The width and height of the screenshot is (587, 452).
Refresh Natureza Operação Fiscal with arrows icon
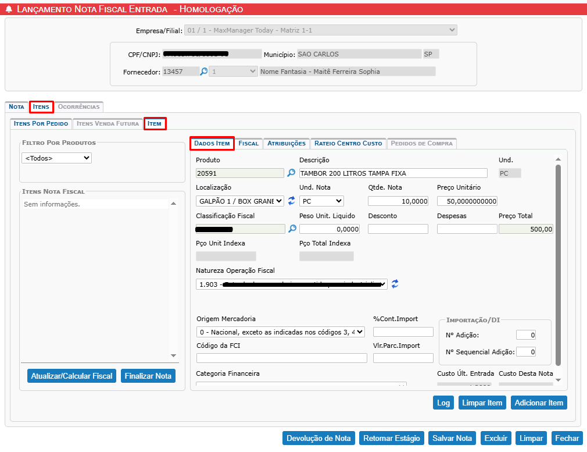(395, 284)
